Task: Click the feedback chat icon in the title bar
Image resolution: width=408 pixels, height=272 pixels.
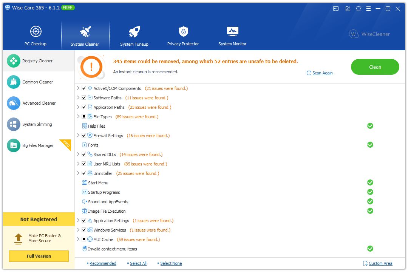Action: coord(336,9)
